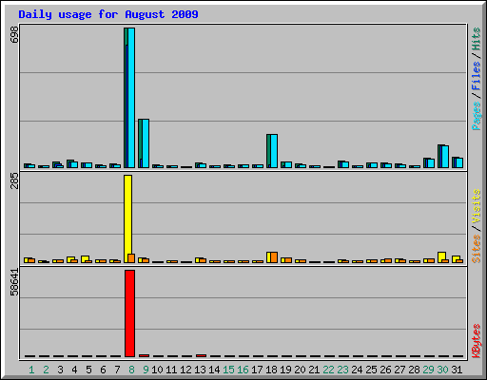Click day label 7 on the x-axis
Viewport: 487px width, 380px height.
(117, 370)
